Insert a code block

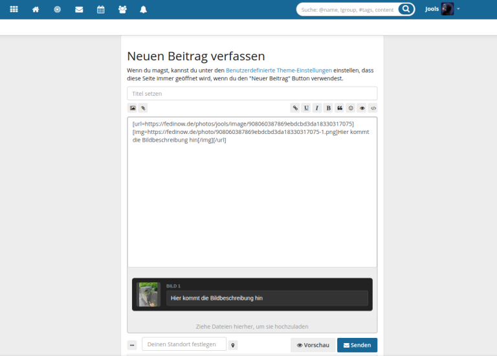(x=373, y=108)
